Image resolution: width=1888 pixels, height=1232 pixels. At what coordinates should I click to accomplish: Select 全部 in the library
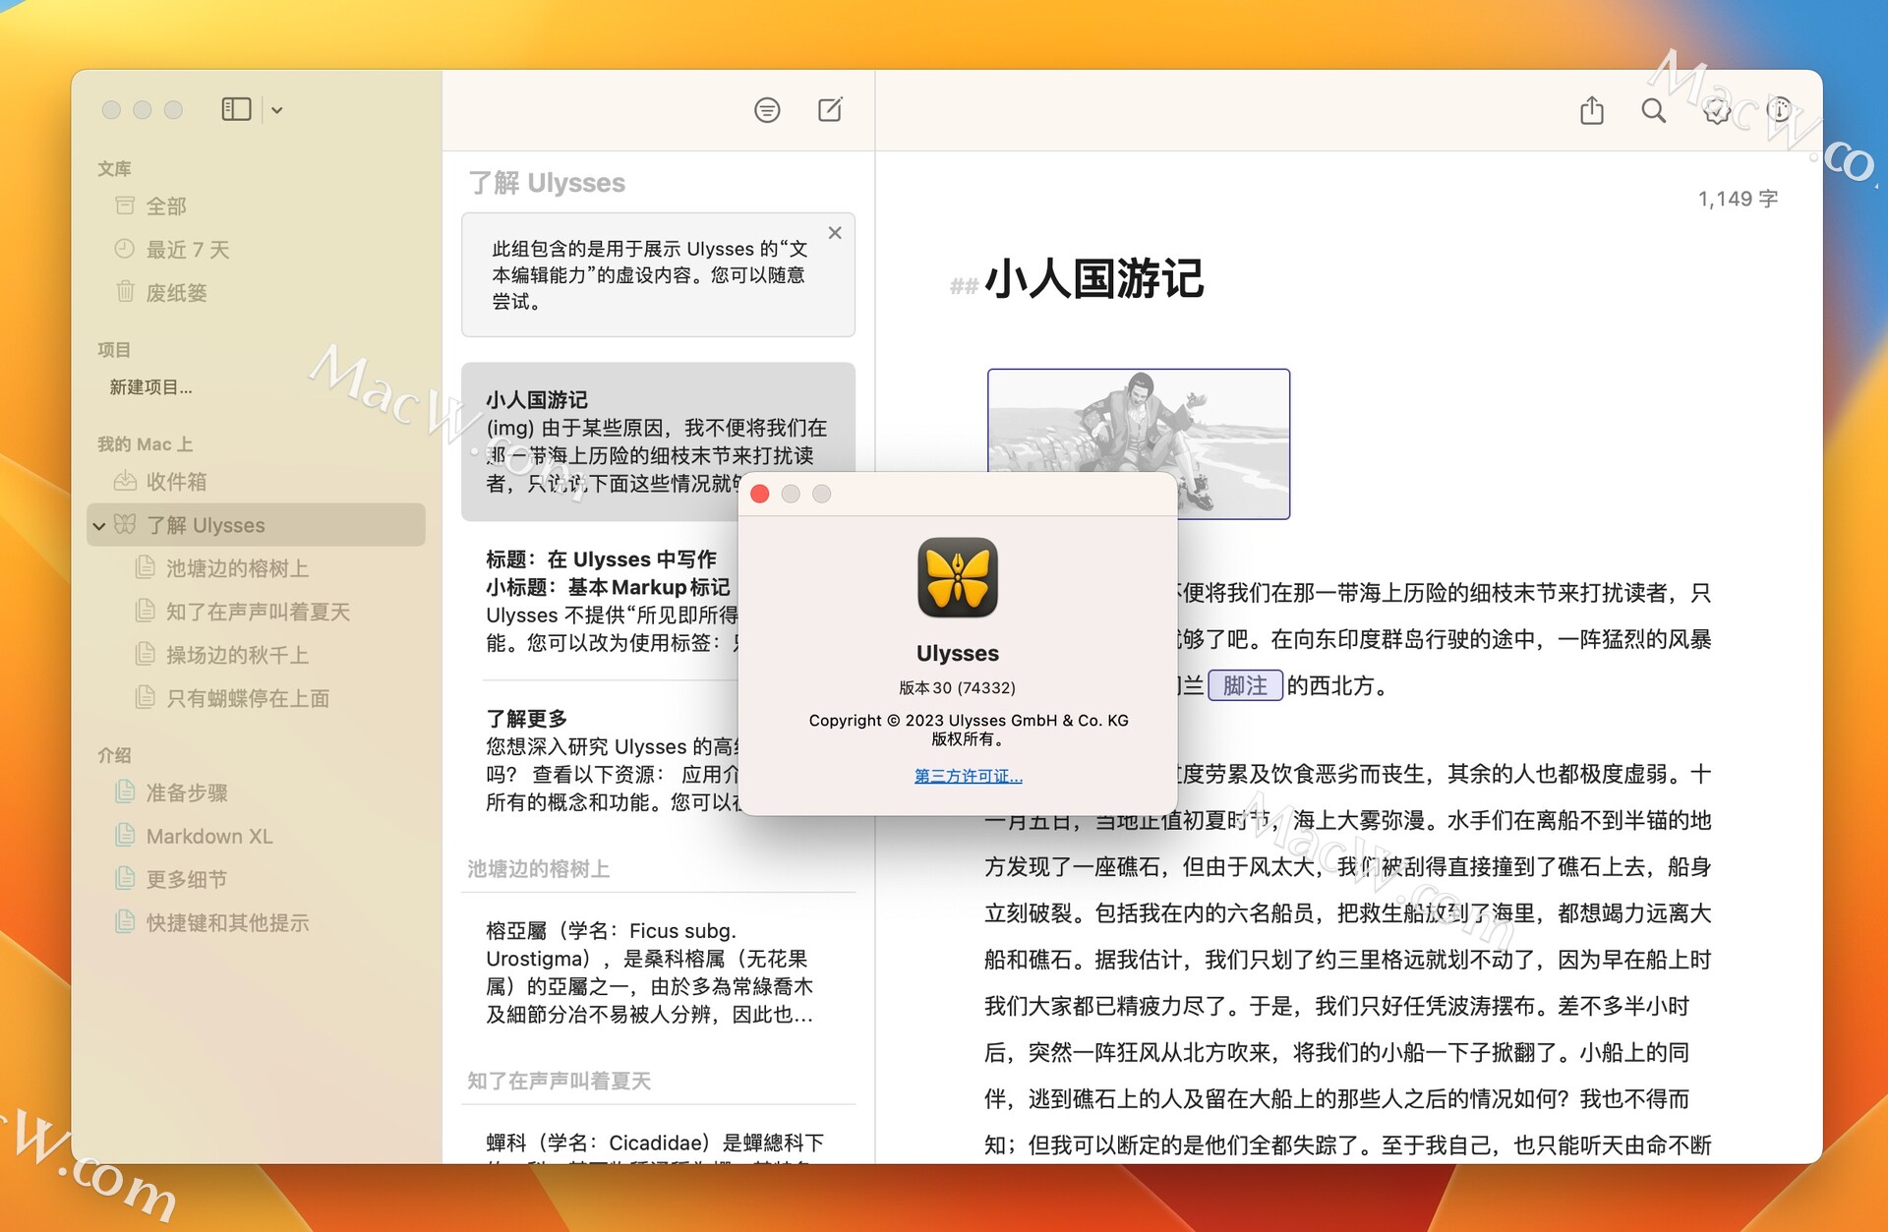pos(165,205)
